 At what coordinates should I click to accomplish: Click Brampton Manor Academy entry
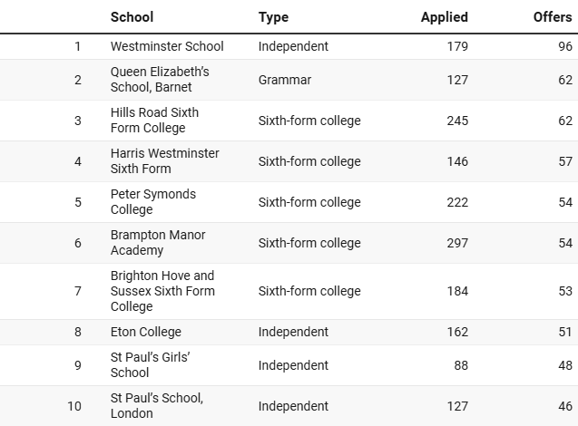(x=158, y=243)
